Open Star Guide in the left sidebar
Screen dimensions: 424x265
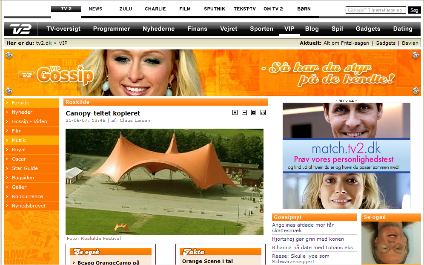pyautogui.click(x=32, y=168)
